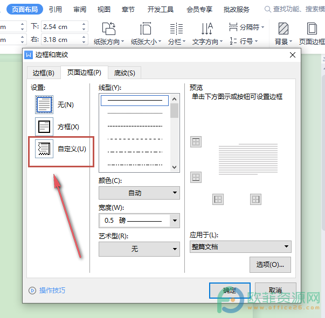Click the document preview thumbnail in dialog
The width and height of the screenshot is (325, 318).
[248, 159]
